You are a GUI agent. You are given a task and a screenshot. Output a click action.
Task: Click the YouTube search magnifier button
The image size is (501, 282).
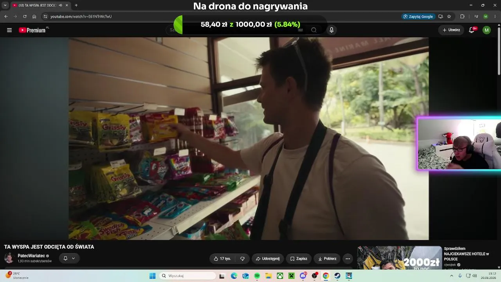pos(314,30)
